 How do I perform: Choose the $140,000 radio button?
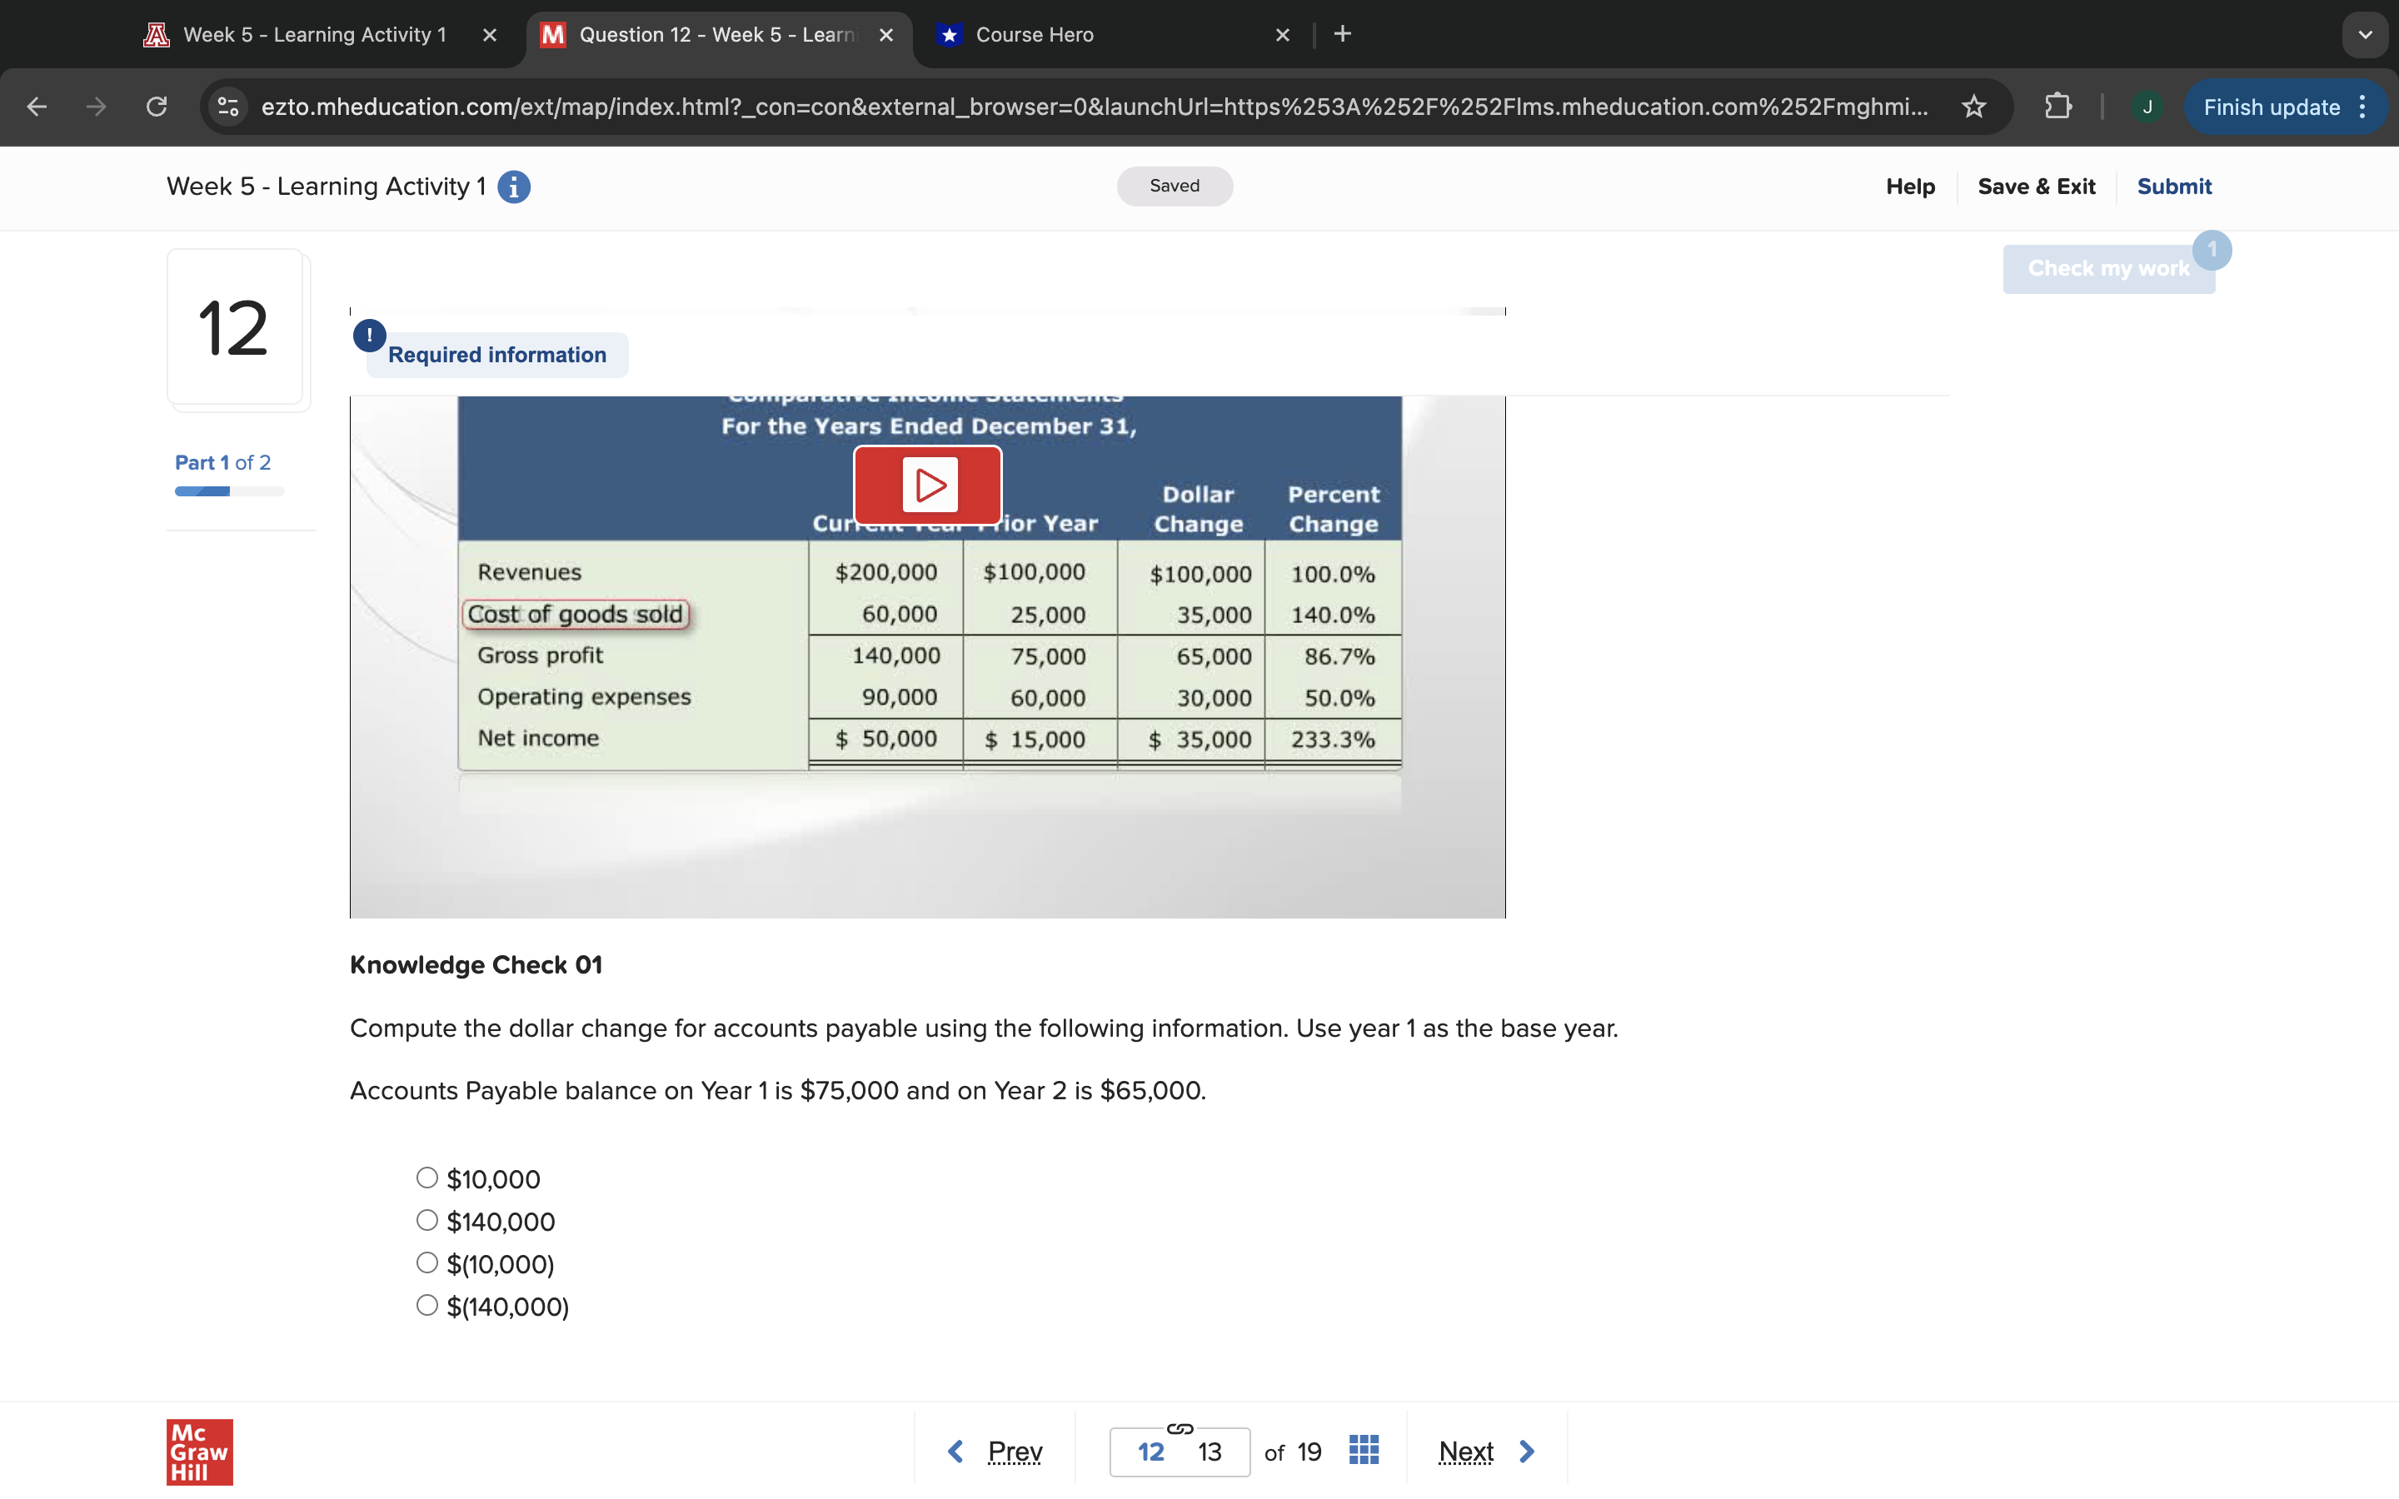click(427, 1220)
